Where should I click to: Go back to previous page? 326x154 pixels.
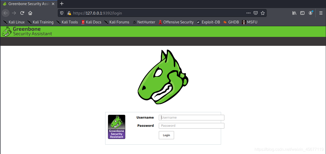point(6,13)
